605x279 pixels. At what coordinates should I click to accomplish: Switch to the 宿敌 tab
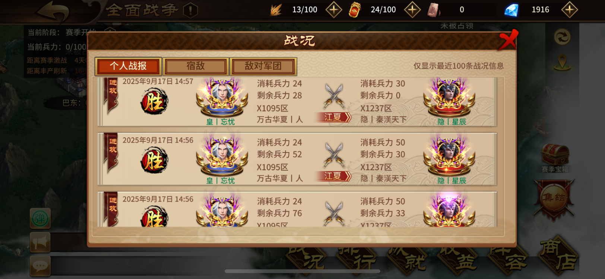point(196,66)
